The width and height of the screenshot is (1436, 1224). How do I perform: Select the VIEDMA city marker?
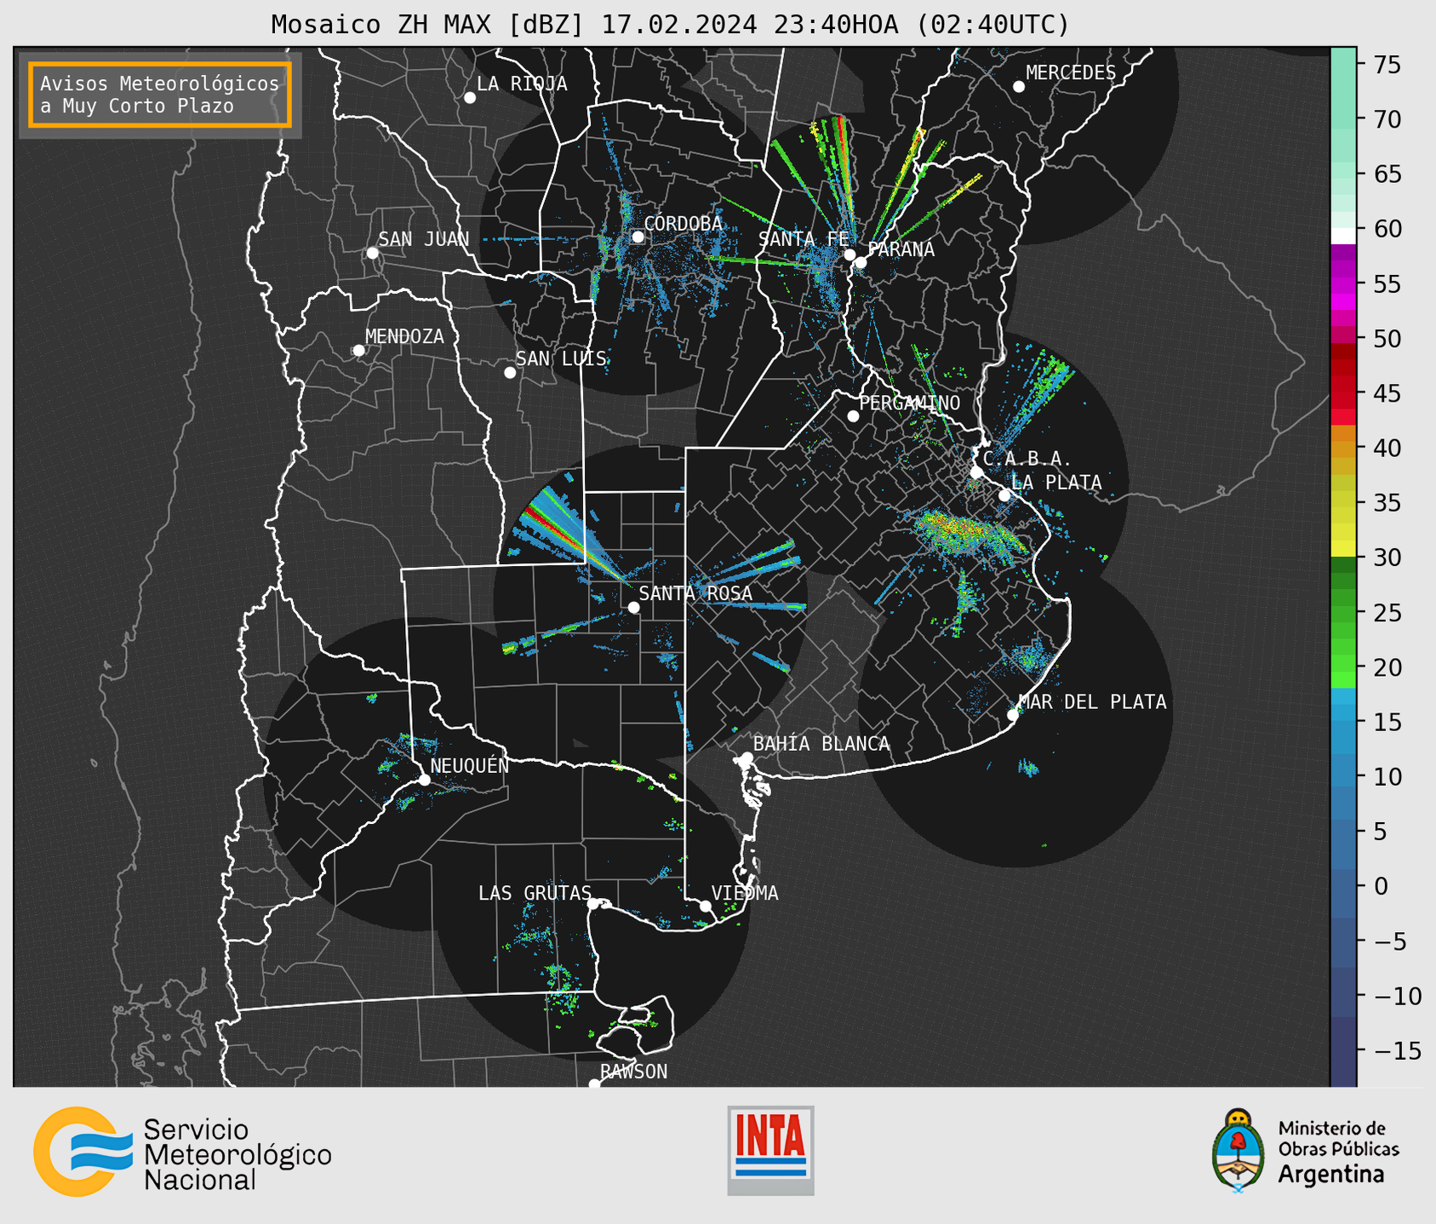pos(706,907)
